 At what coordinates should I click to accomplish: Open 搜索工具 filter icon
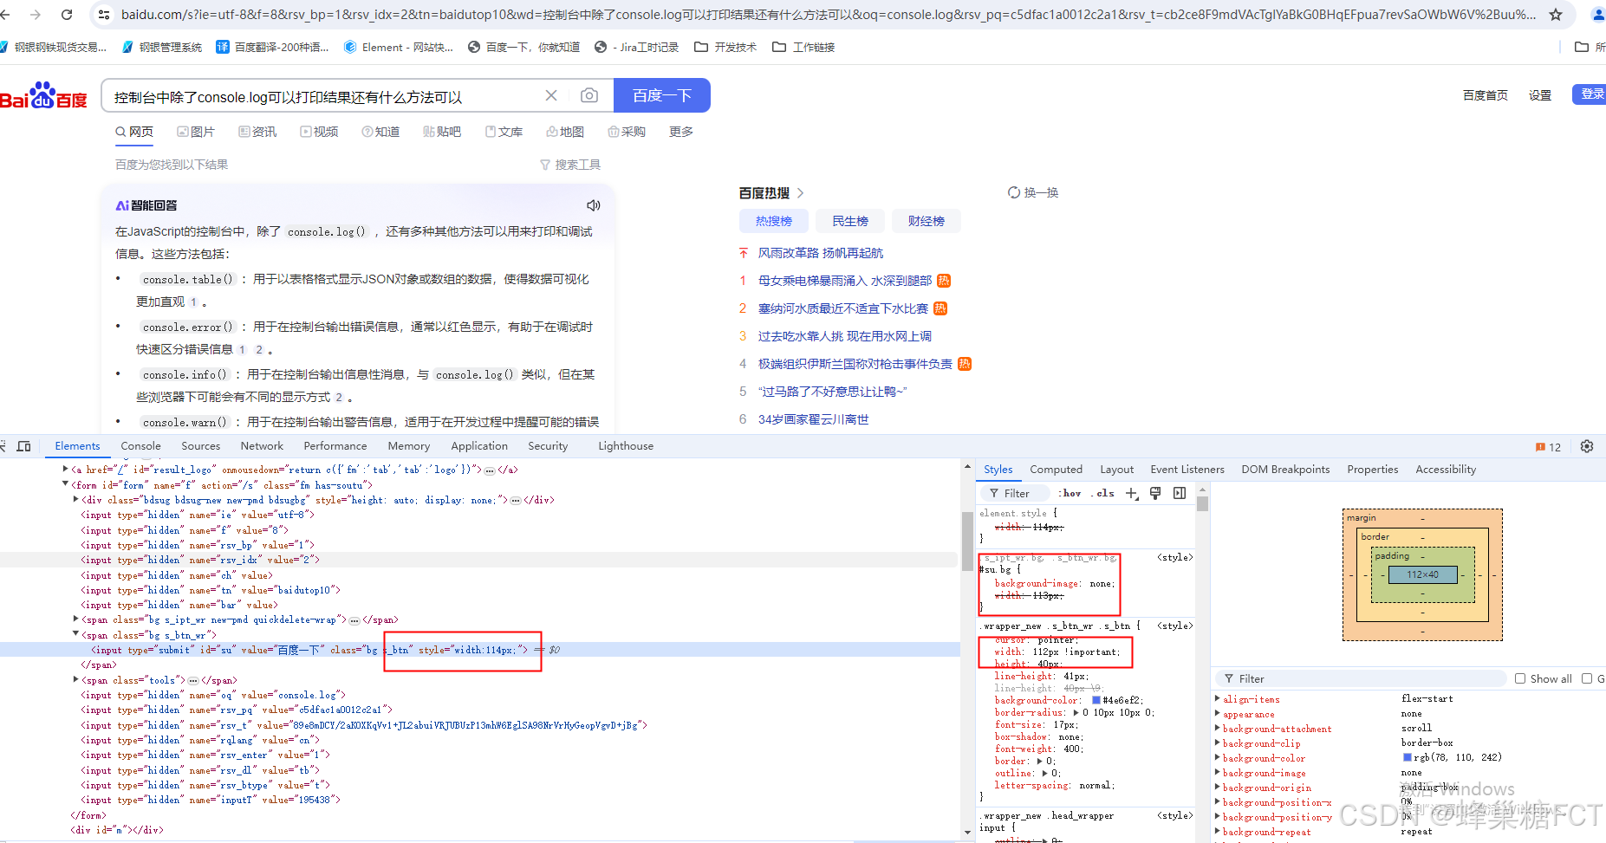tap(545, 165)
